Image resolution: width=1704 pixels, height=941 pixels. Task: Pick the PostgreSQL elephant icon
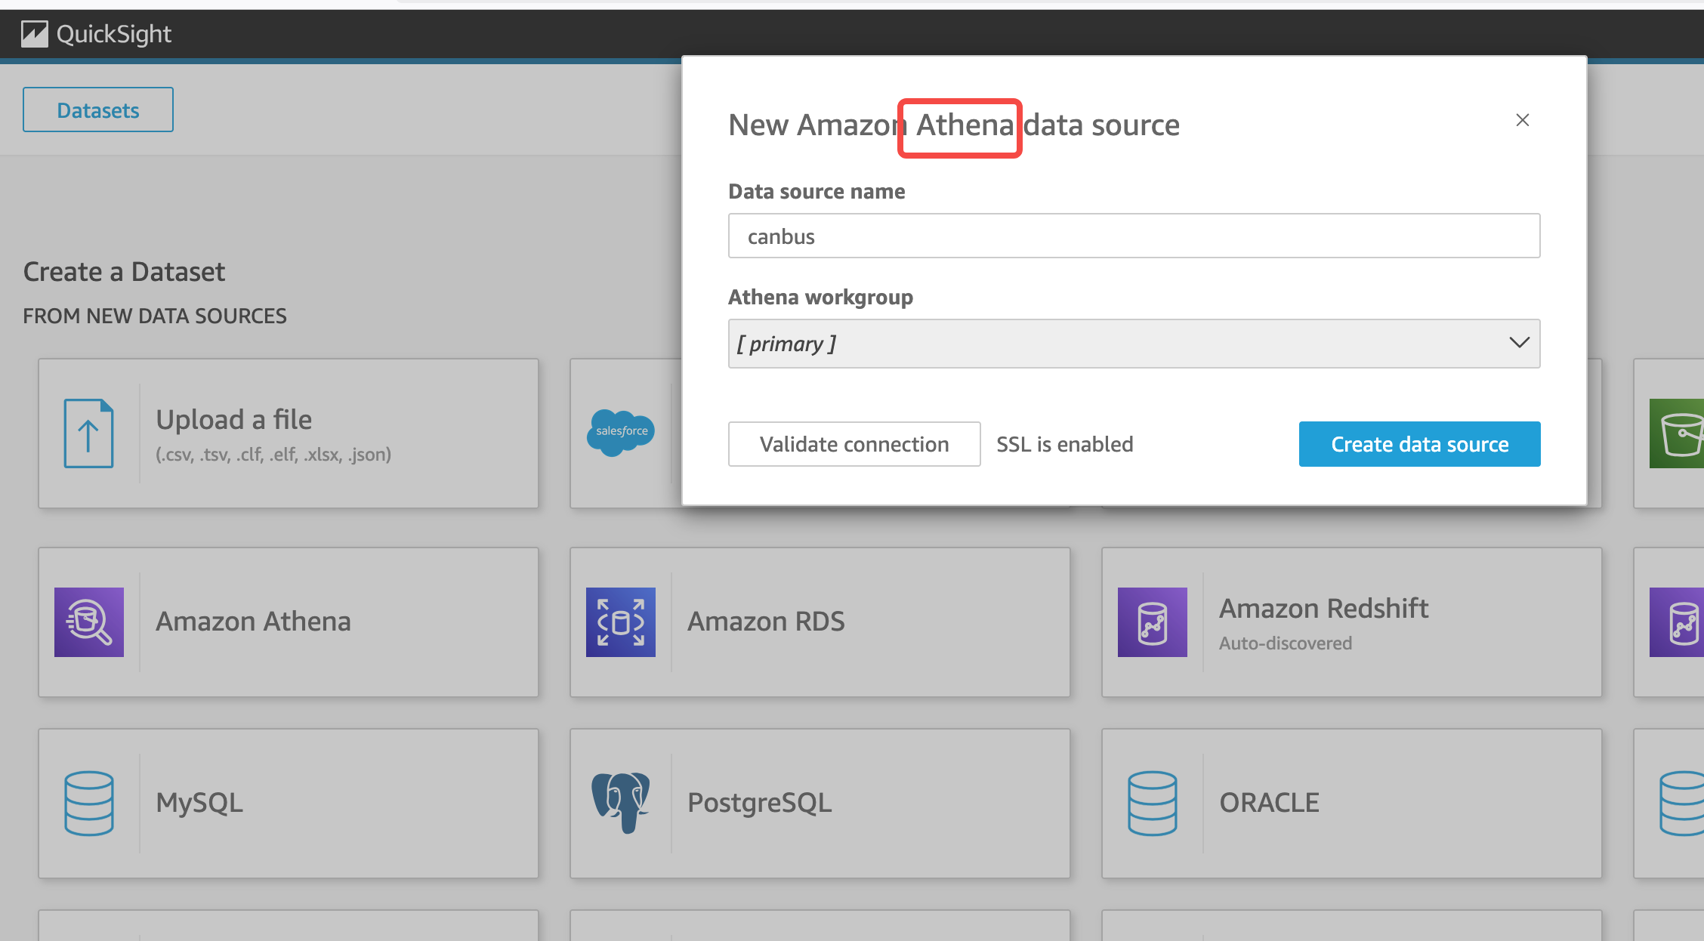click(x=621, y=802)
